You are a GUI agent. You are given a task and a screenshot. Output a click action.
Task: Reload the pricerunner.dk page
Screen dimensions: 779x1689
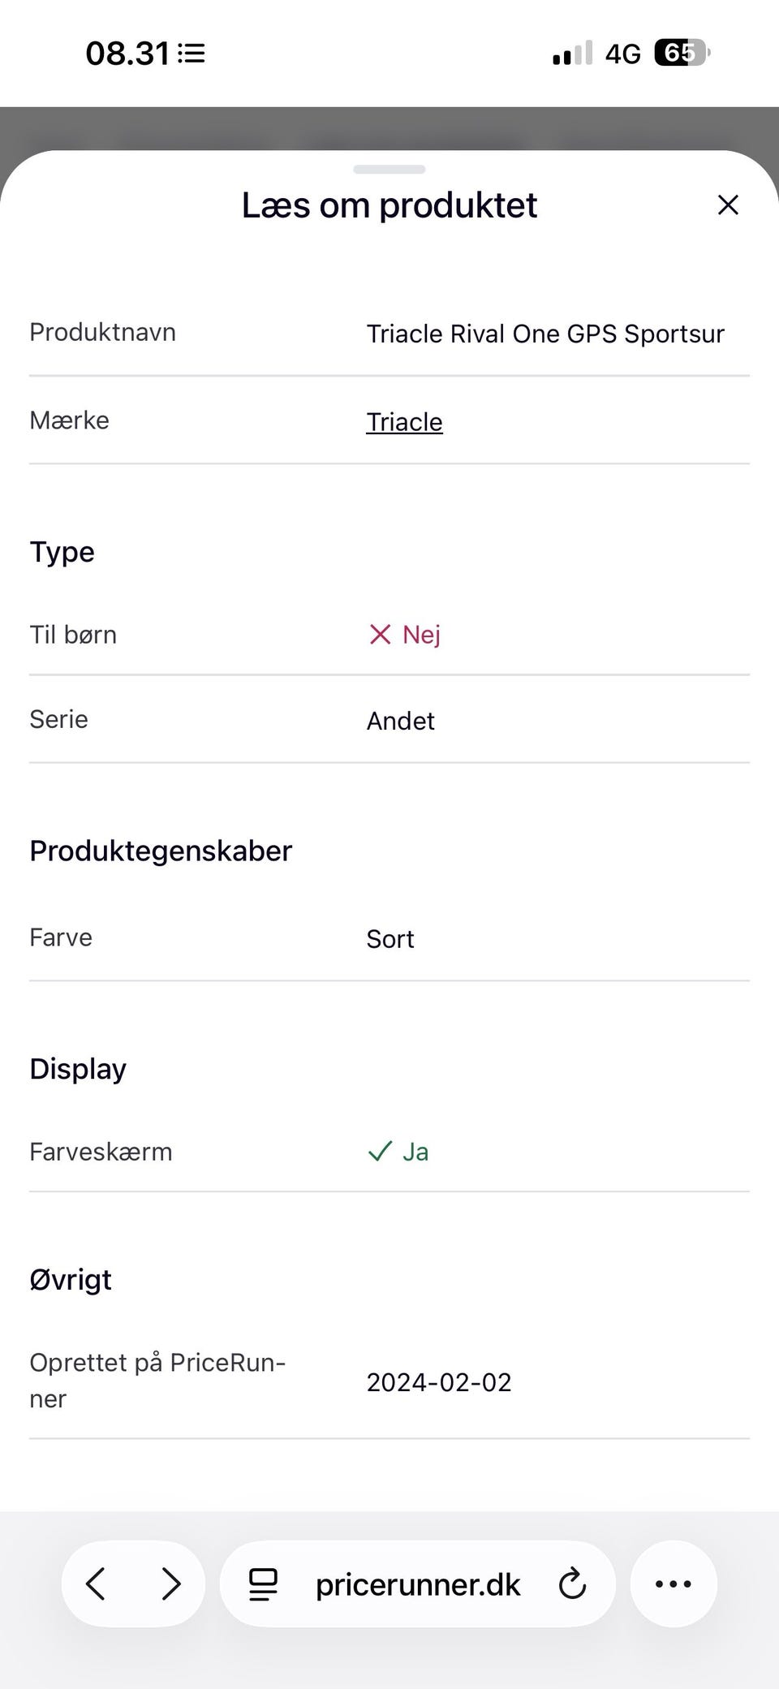pos(572,1583)
